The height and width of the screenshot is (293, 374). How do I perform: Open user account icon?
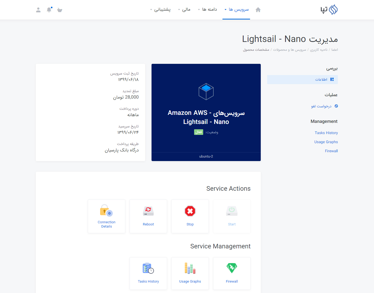point(38,10)
